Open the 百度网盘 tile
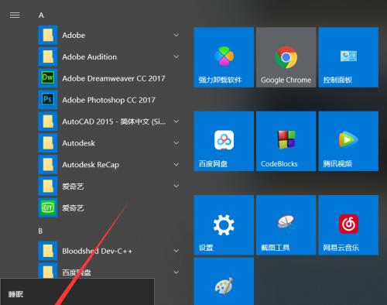 [x=224, y=141]
